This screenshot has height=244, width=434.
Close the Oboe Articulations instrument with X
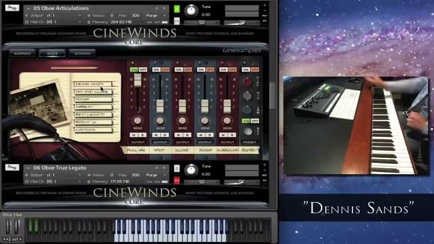coord(264,5)
